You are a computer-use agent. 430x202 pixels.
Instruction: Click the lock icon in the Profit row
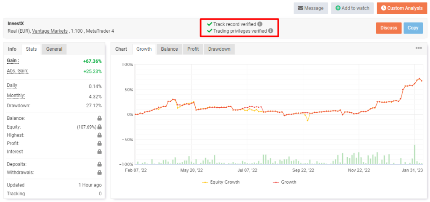[100, 143]
